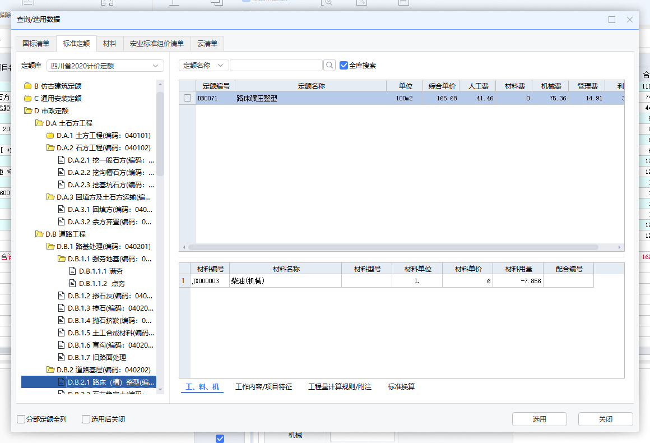Click the 综合单价 column header
The height and width of the screenshot is (443, 650).
442,86
